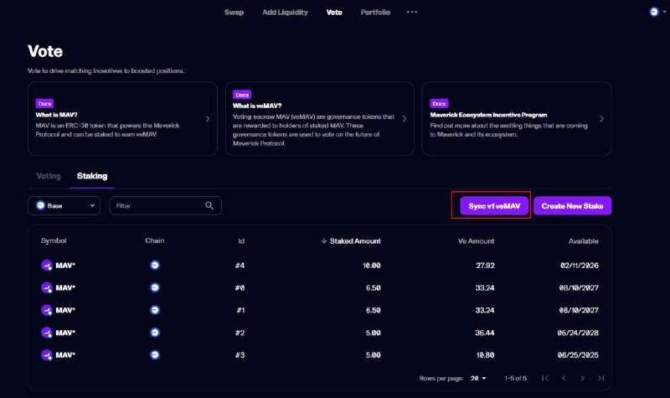Sort by Ve Amount column
Viewport: 670px width, 398px height.
[476, 241]
